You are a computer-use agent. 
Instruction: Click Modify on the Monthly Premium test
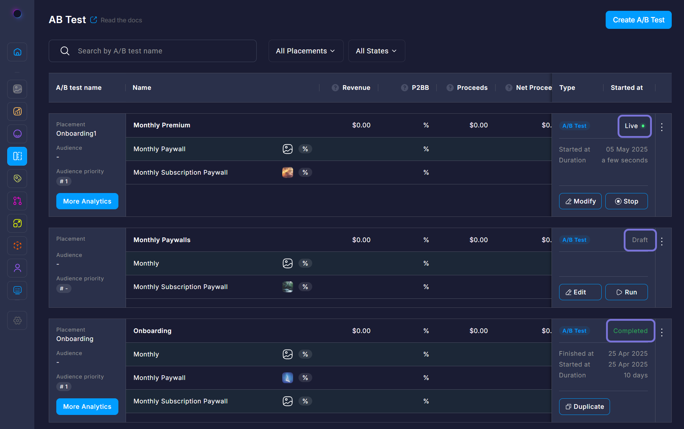pyautogui.click(x=580, y=201)
